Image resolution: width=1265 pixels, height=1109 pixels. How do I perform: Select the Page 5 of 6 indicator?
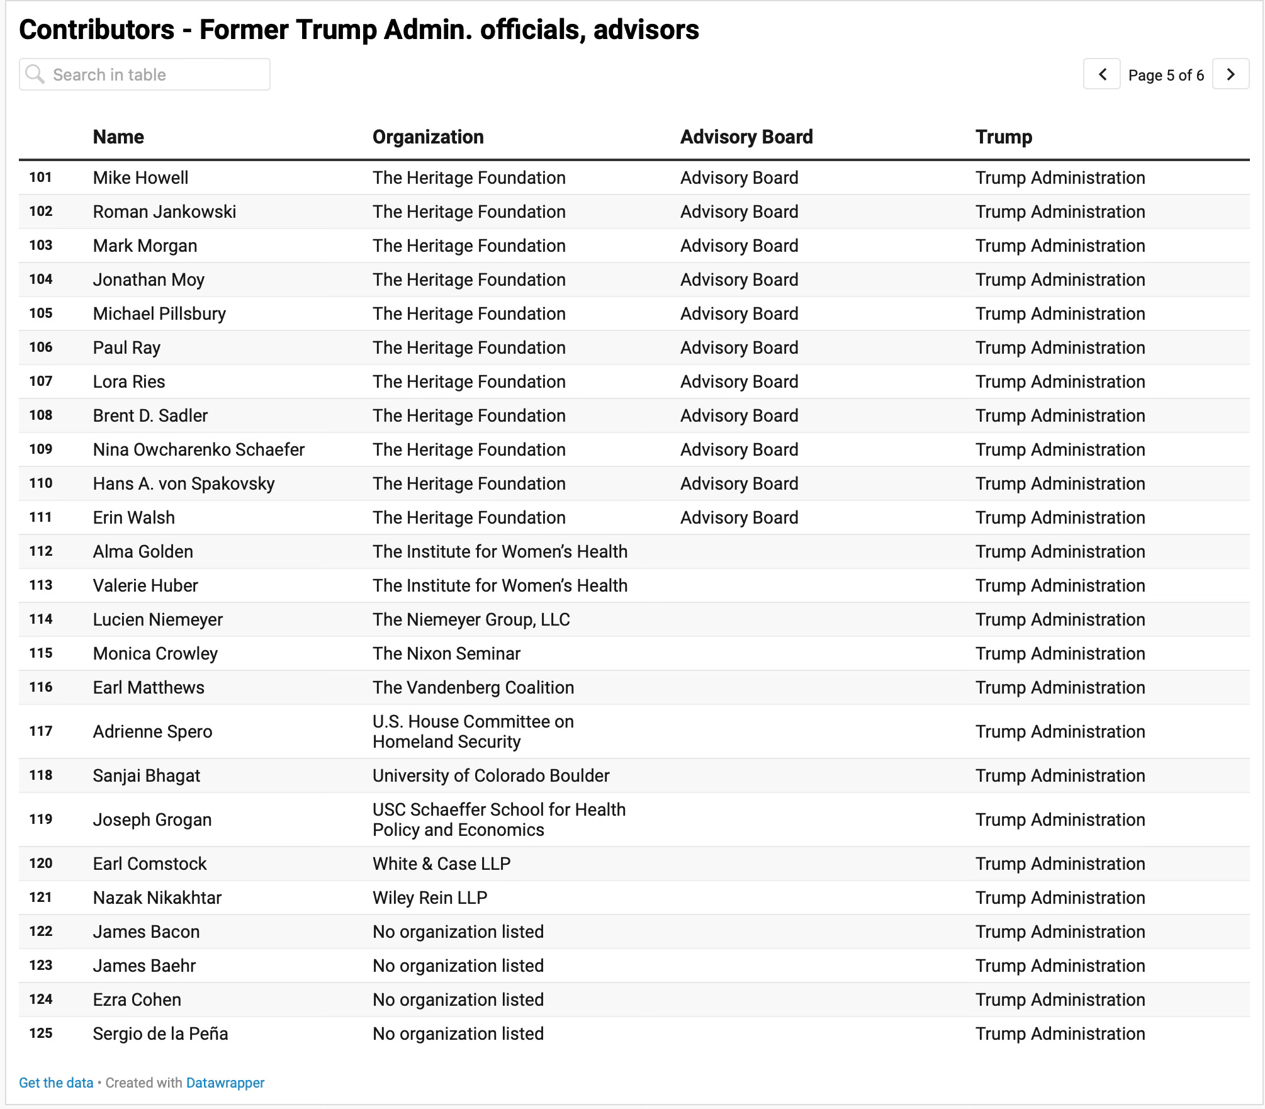point(1166,75)
